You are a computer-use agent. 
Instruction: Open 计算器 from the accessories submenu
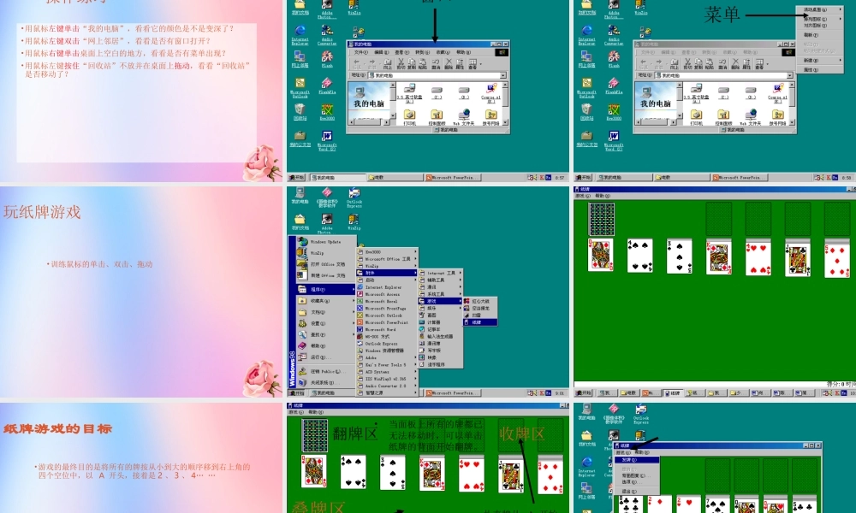[x=440, y=322]
